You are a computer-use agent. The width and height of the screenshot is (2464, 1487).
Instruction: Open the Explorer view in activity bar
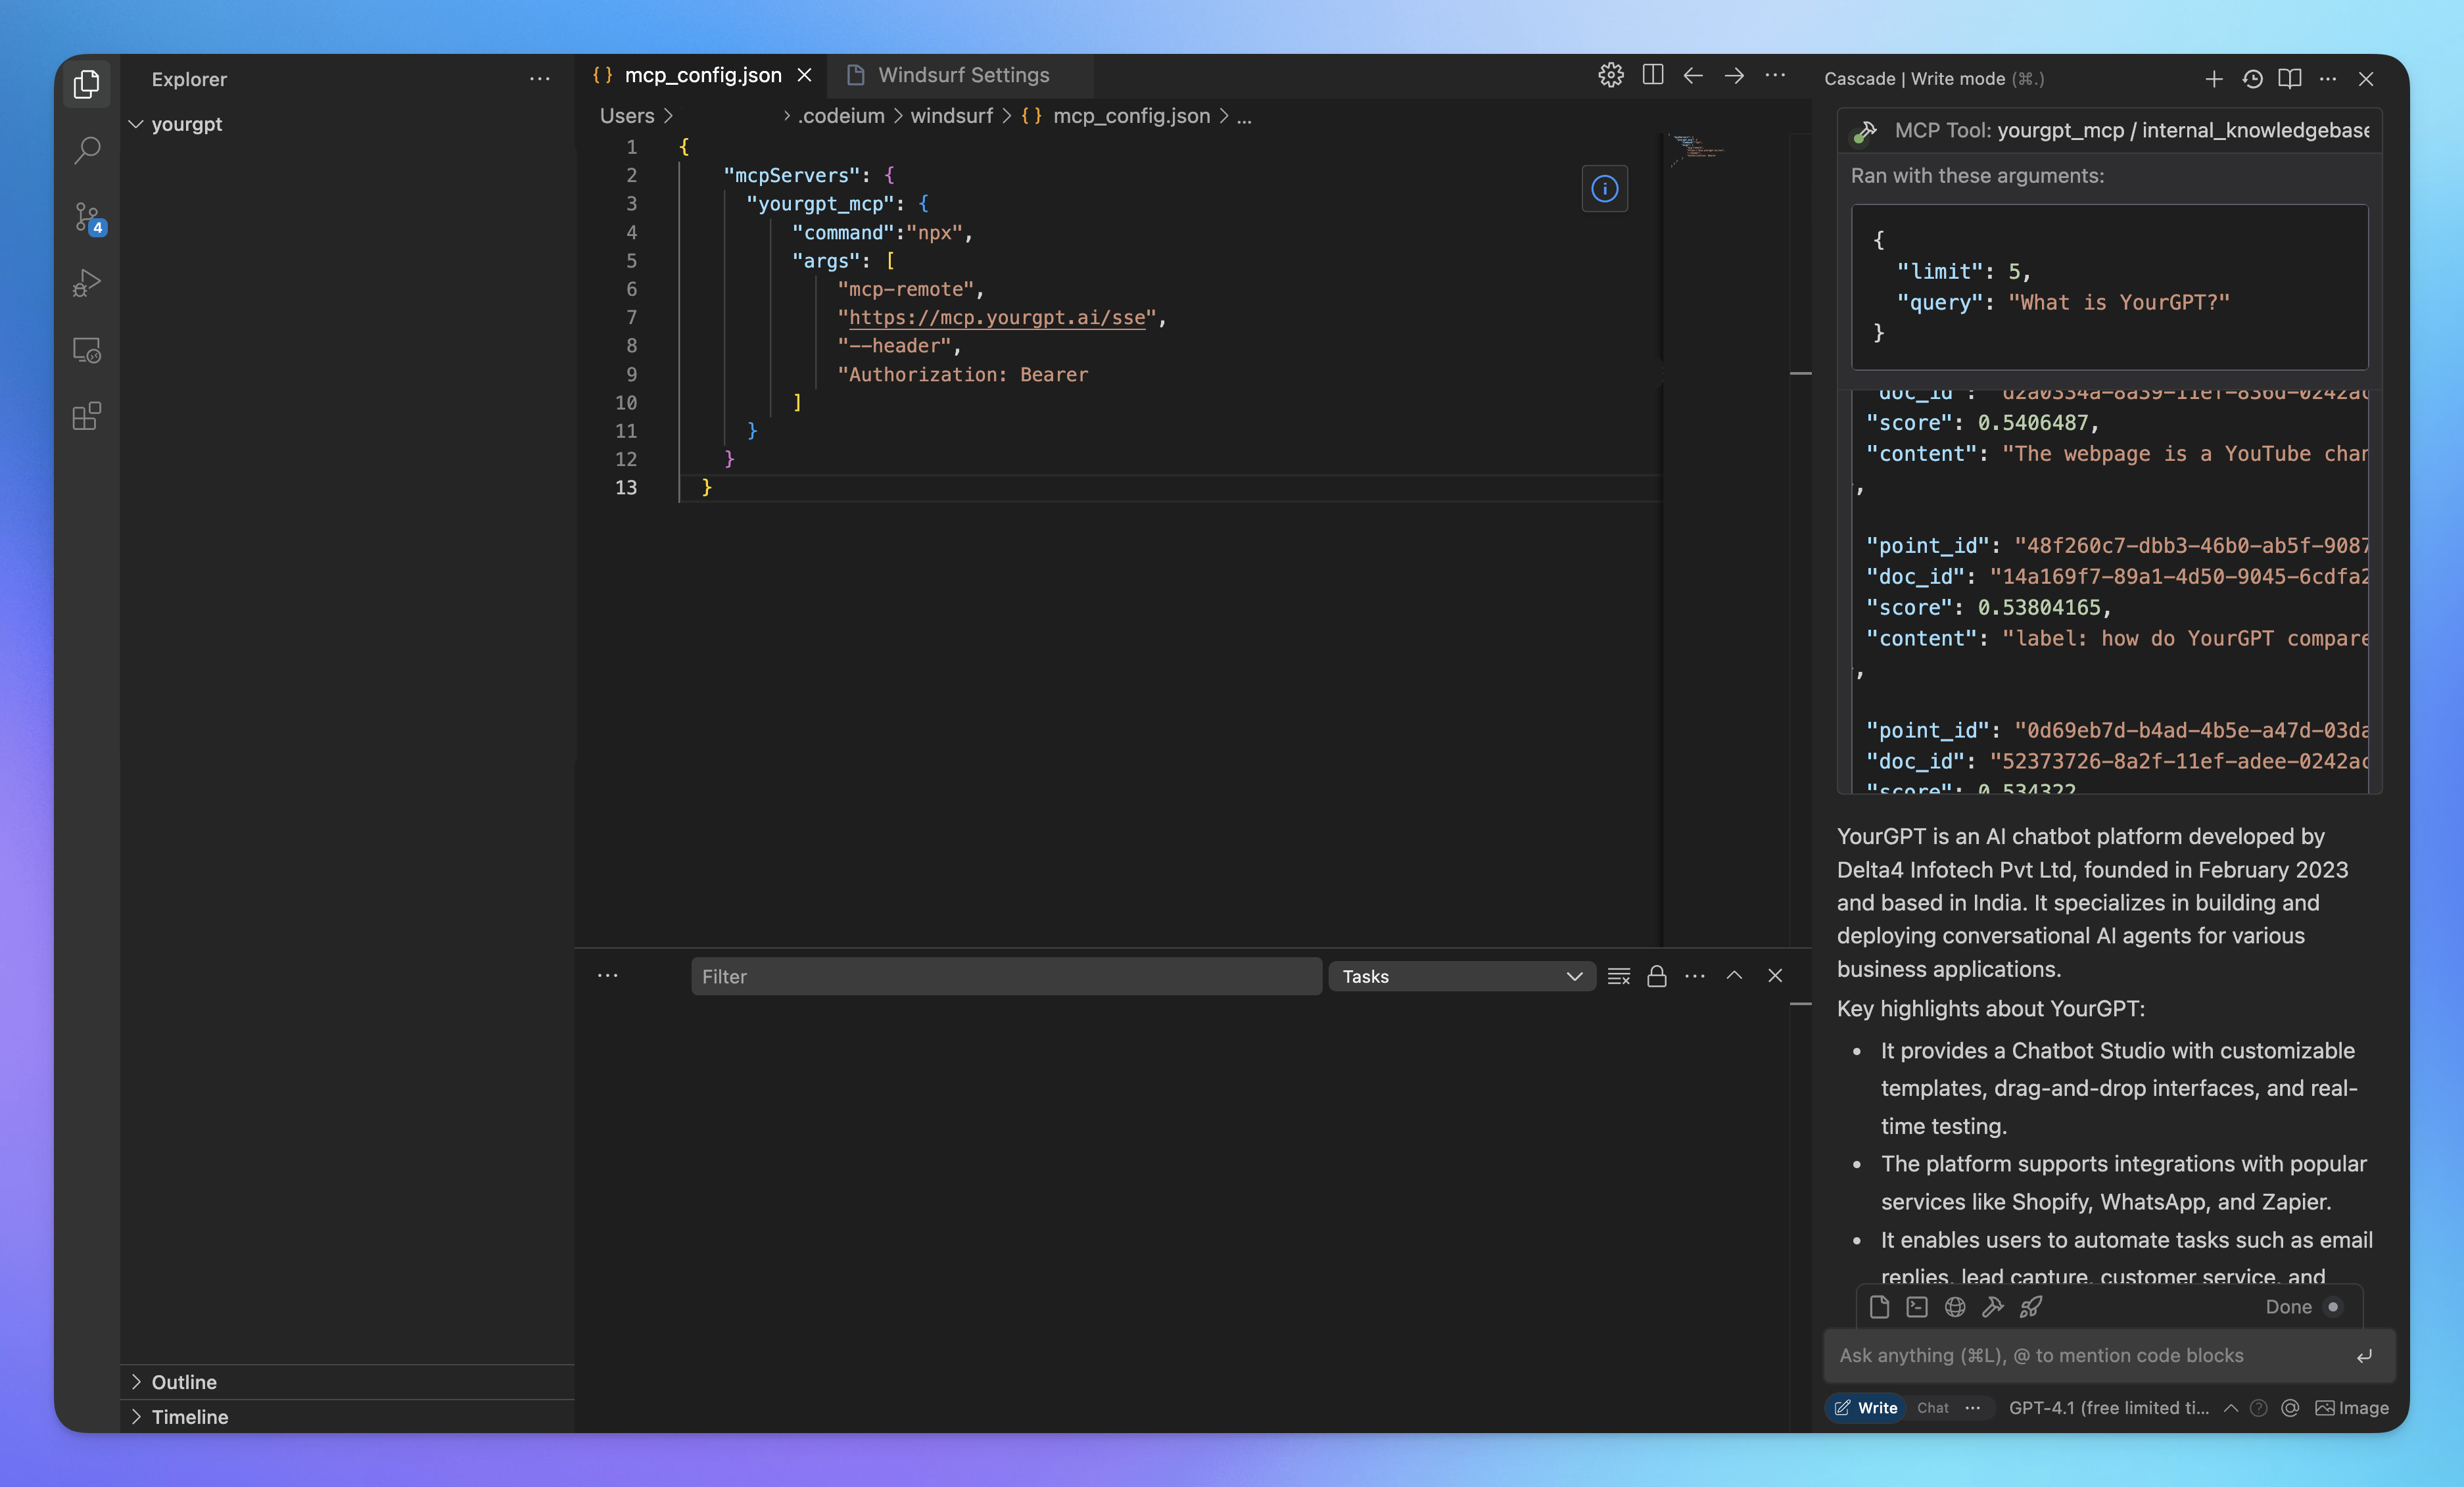click(x=87, y=84)
